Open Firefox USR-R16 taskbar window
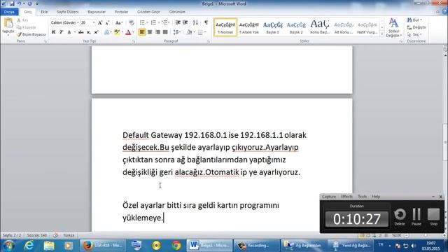Image resolution: width=448 pixels, height=252 pixels. pyautogui.click(x=103, y=246)
